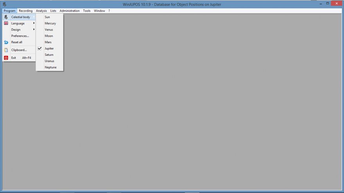
Task: Expand the Language submenu arrow
Action: click(34, 23)
